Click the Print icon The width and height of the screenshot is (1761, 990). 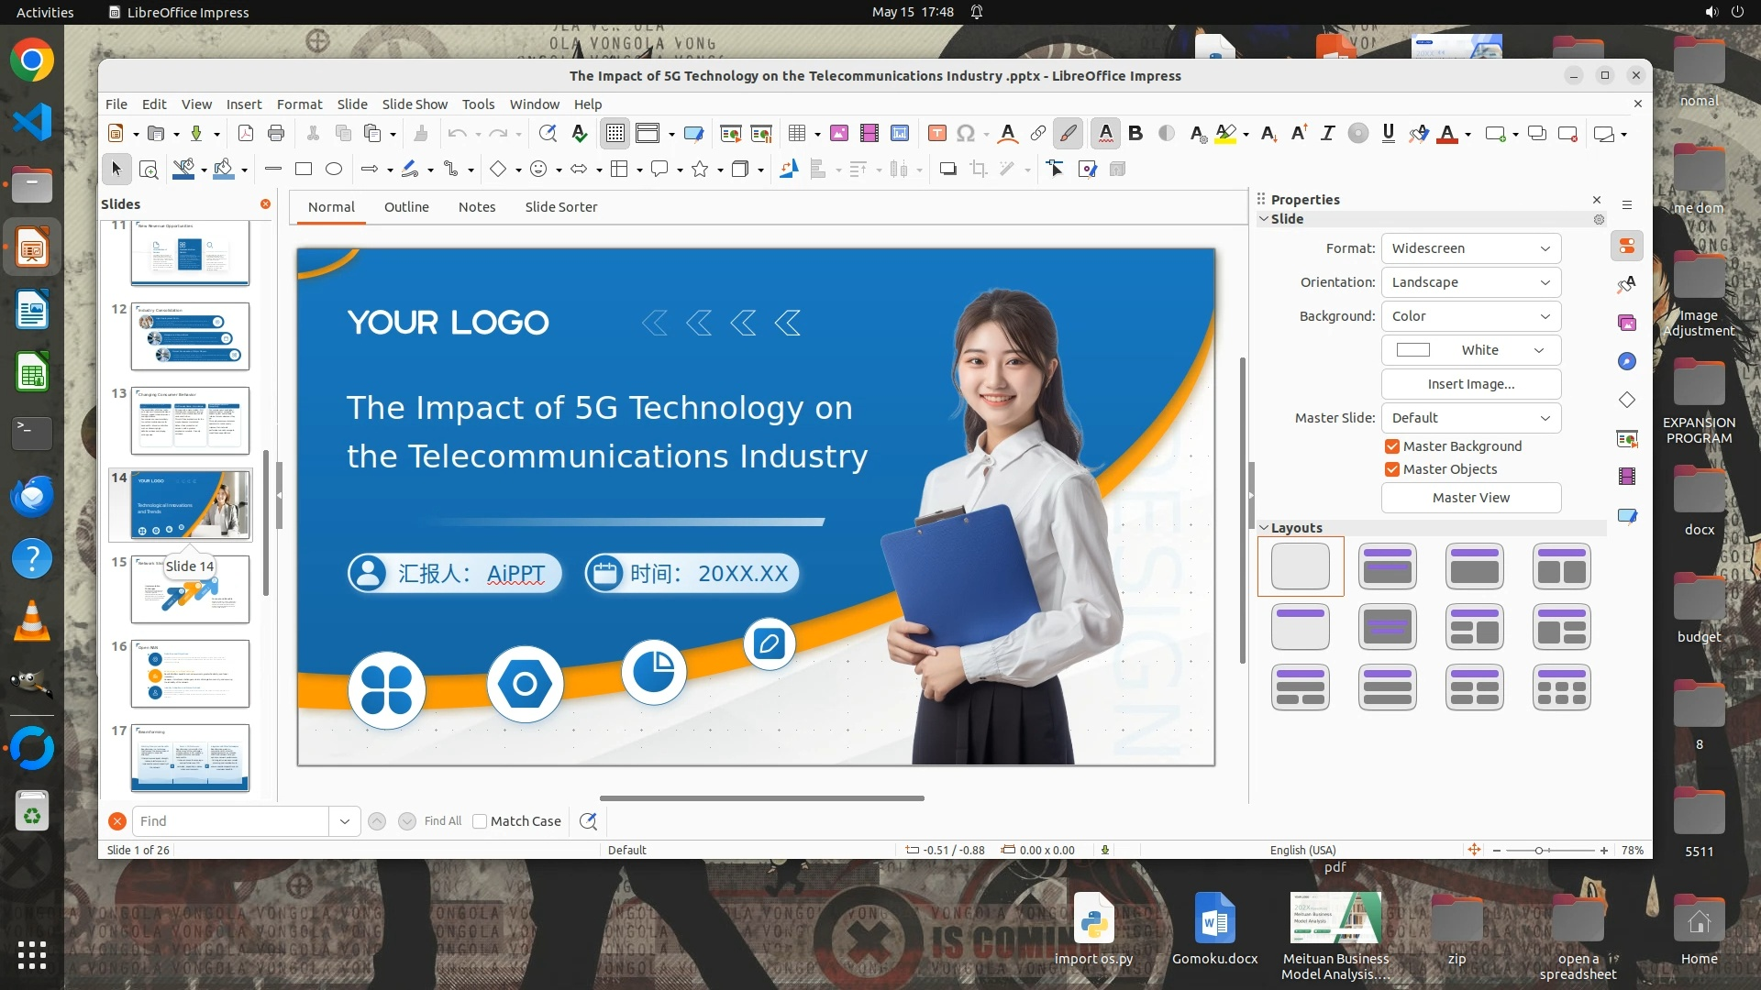(276, 134)
